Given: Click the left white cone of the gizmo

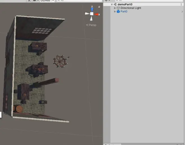Looking at the screenshot, I should click(87, 14).
